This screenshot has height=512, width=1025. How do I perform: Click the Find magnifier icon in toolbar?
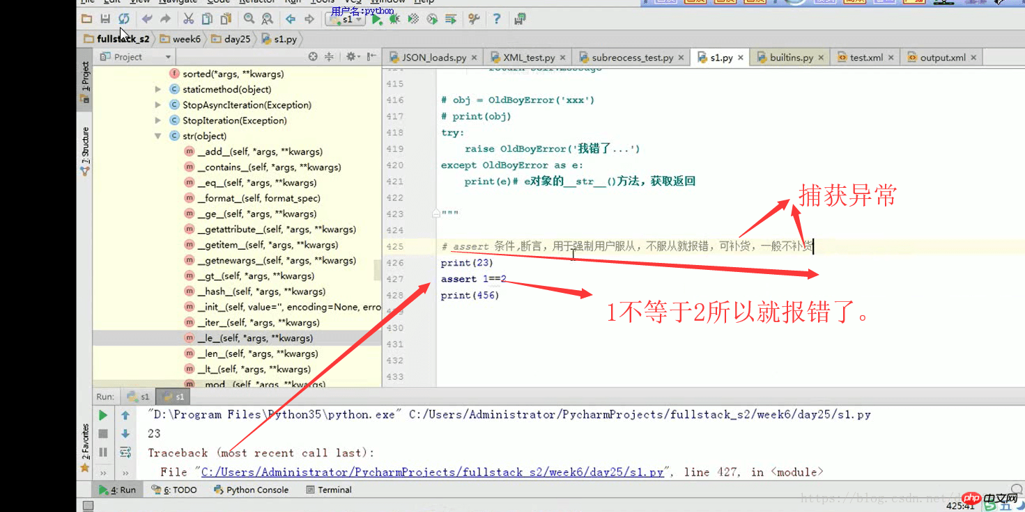point(249,19)
